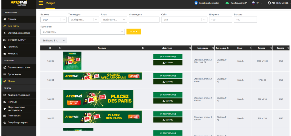This screenshot has height=136, width=291.
Task: Click Получить код for ID 148104
Action: pyautogui.click(x=168, y=76)
